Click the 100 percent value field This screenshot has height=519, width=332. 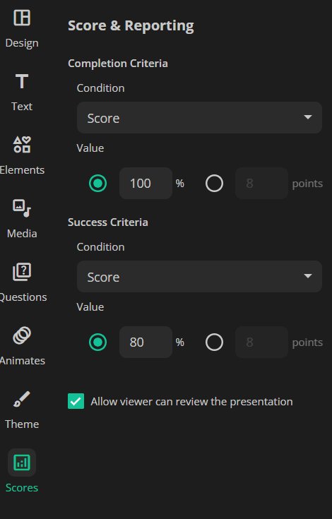[146, 184]
